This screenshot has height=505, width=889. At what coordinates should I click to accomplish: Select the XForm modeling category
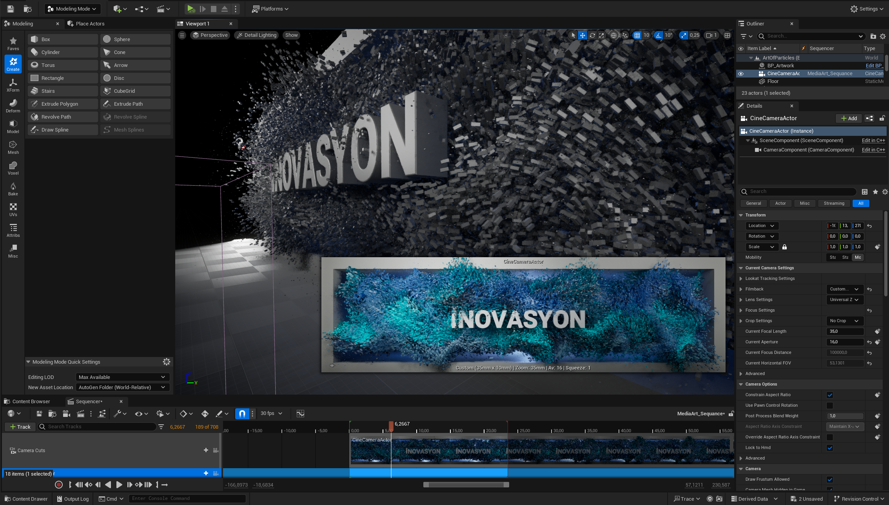(13, 85)
